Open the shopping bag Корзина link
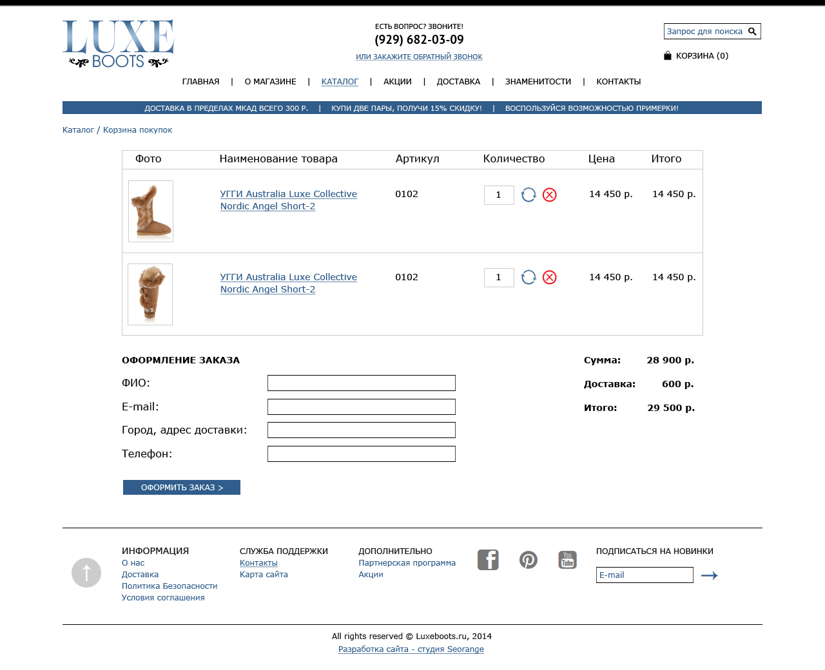Image resolution: width=825 pixels, height=670 pixels. 696,56
